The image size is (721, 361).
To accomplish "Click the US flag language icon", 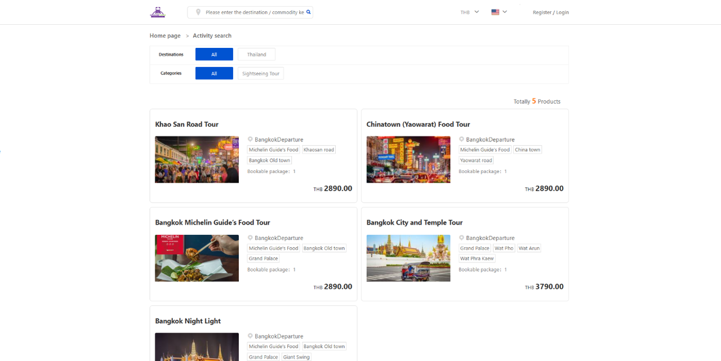I will [495, 12].
